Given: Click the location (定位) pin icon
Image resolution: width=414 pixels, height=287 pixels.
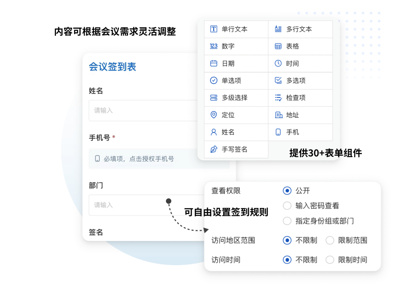Looking at the screenshot, I should tap(214, 115).
